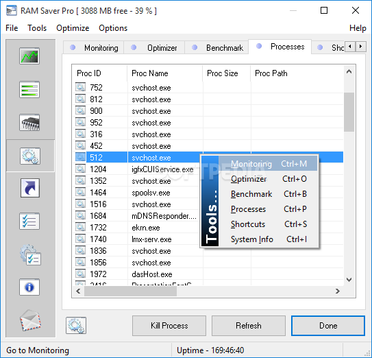Switch to the Optimizer tab
Viewport: 372px width, 358px height.
pyautogui.click(x=154, y=48)
